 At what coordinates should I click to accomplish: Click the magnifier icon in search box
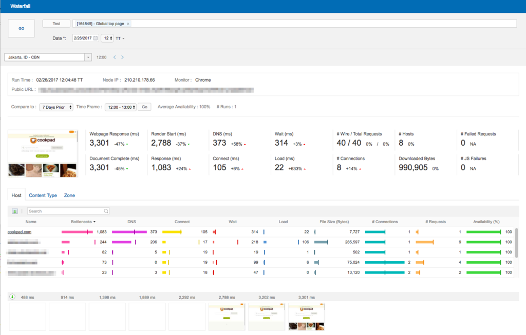pyautogui.click(x=106, y=211)
